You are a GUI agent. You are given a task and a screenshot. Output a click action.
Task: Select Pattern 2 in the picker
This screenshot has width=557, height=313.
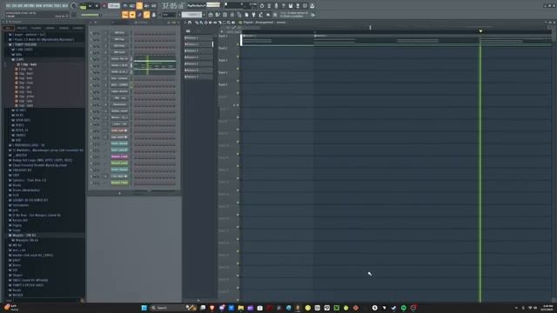[198, 44]
